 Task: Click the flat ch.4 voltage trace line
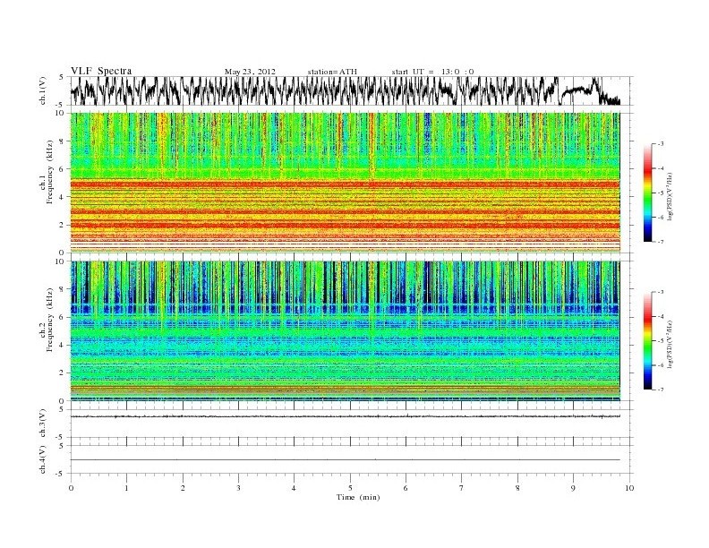point(345,460)
